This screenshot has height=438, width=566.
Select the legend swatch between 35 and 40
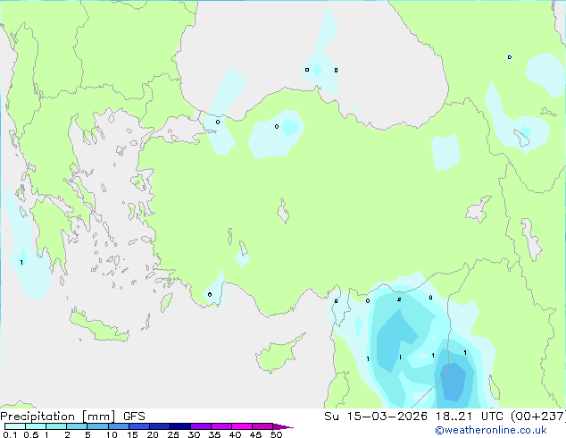tap(221, 426)
